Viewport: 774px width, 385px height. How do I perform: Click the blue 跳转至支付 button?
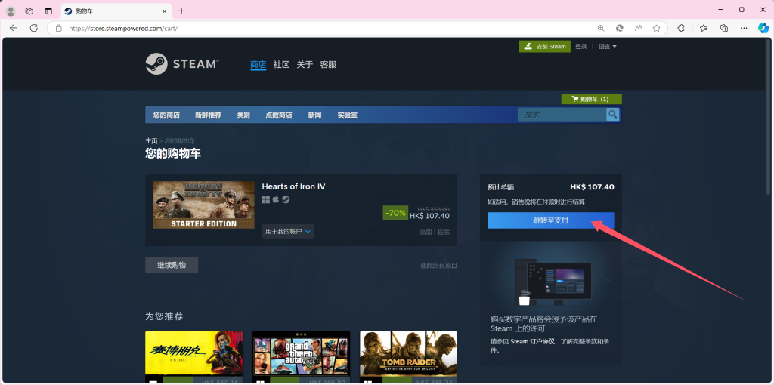pos(551,220)
